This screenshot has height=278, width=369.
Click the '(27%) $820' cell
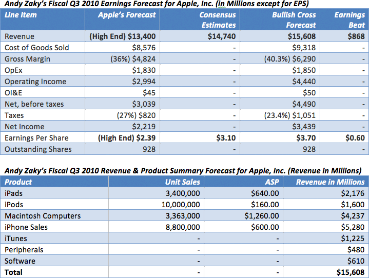tap(136, 115)
